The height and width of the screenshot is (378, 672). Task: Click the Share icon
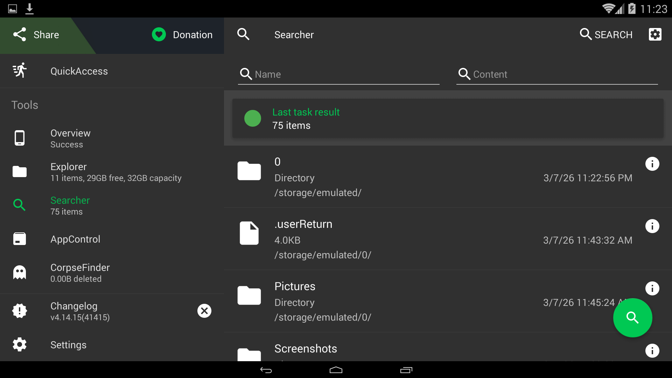(20, 35)
